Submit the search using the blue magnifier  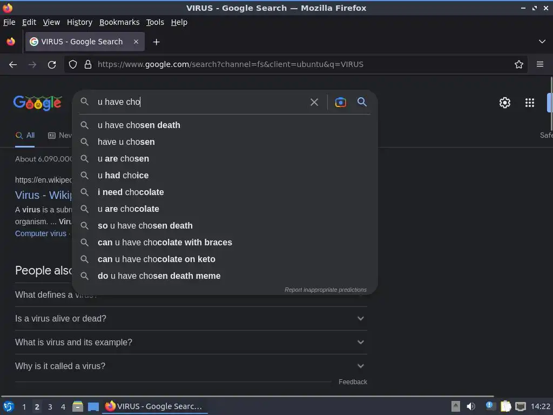tap(362, 102)
